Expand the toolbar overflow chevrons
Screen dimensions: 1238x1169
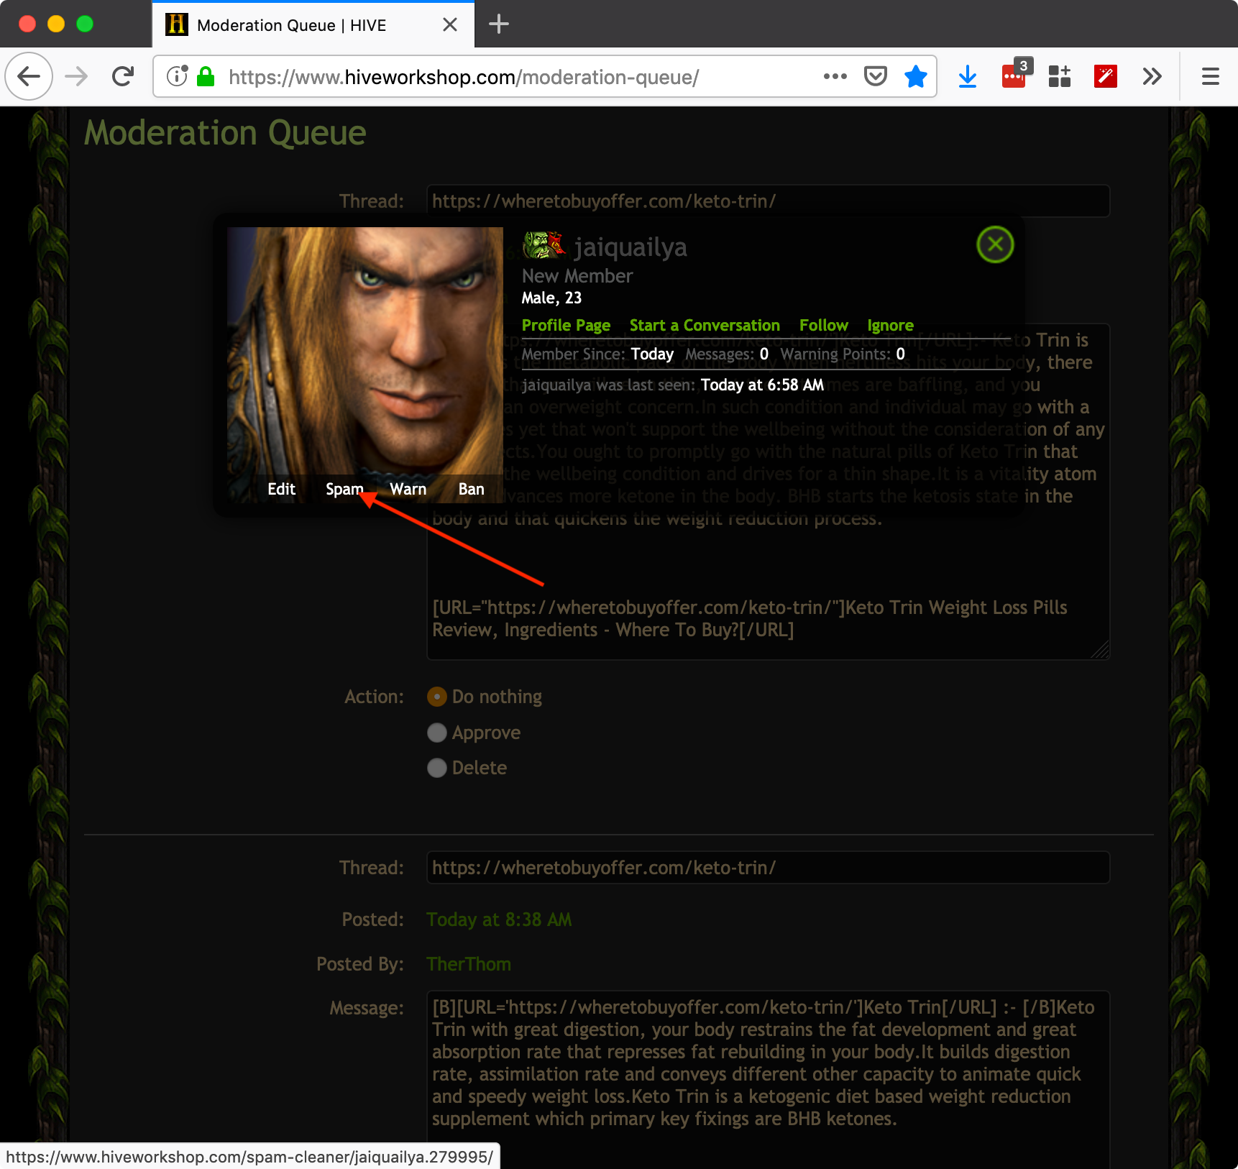coord(1152,76)
